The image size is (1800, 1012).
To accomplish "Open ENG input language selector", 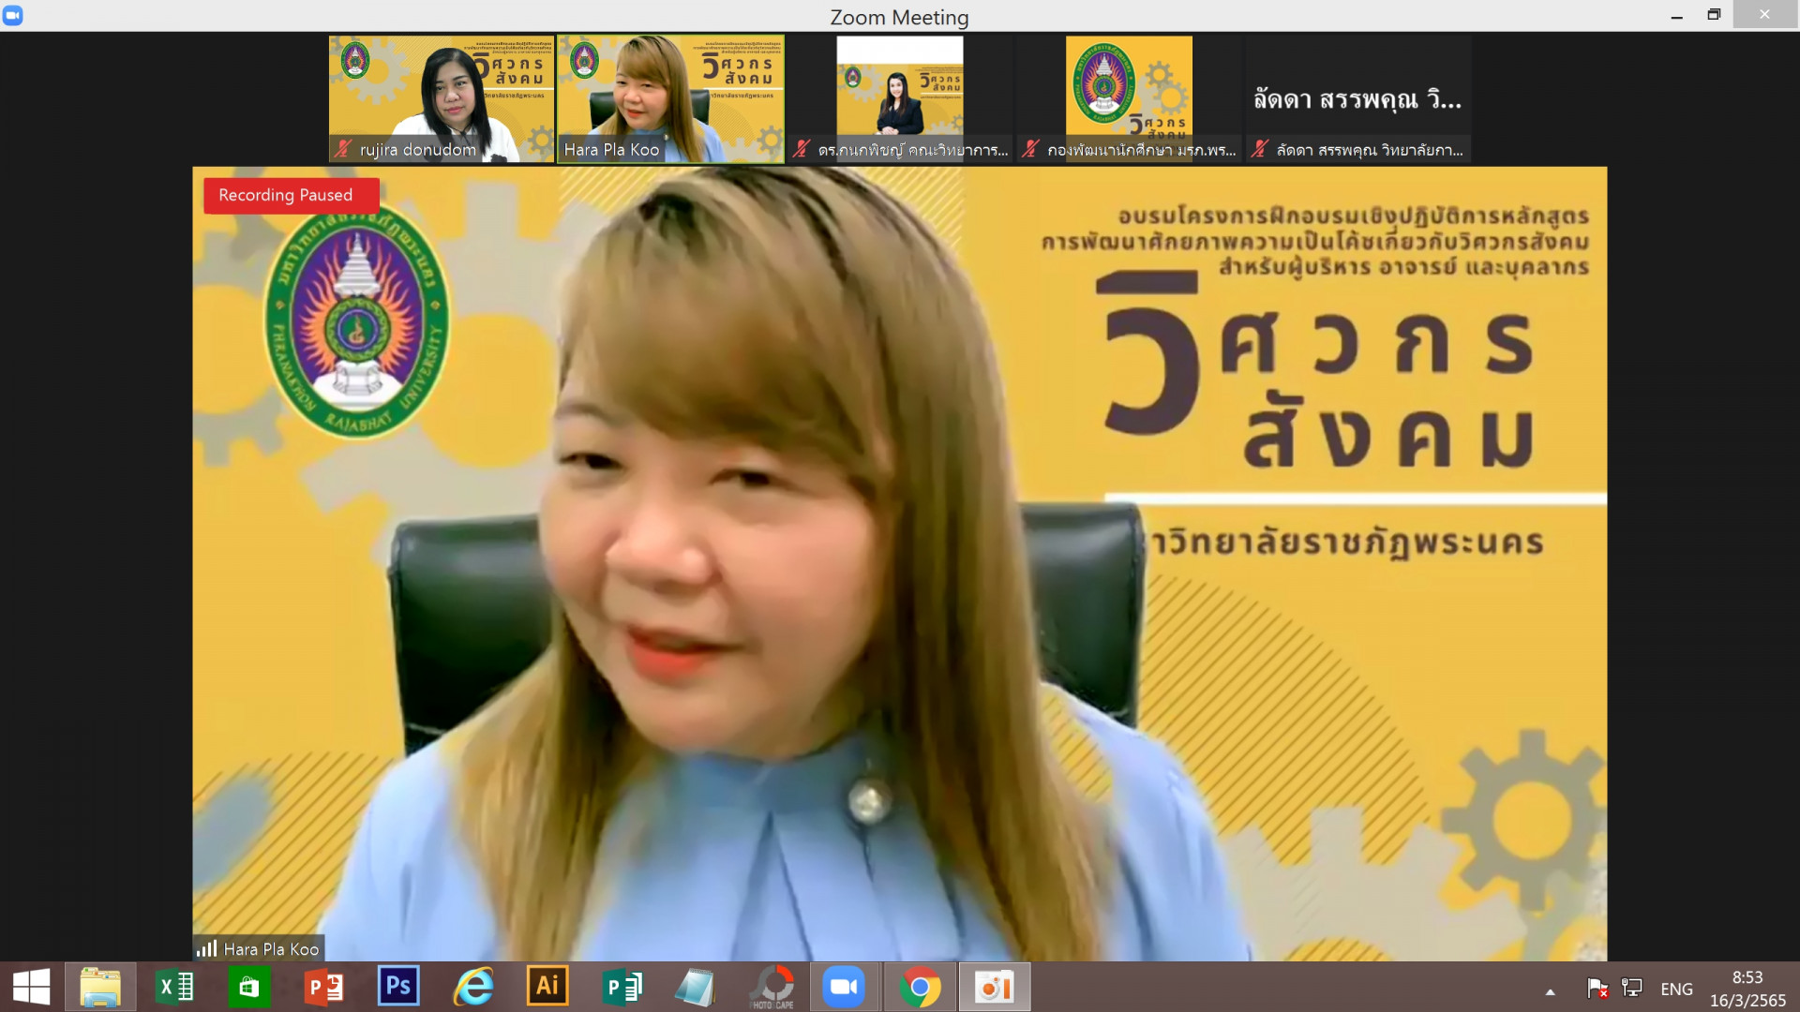I will 1676,990.
